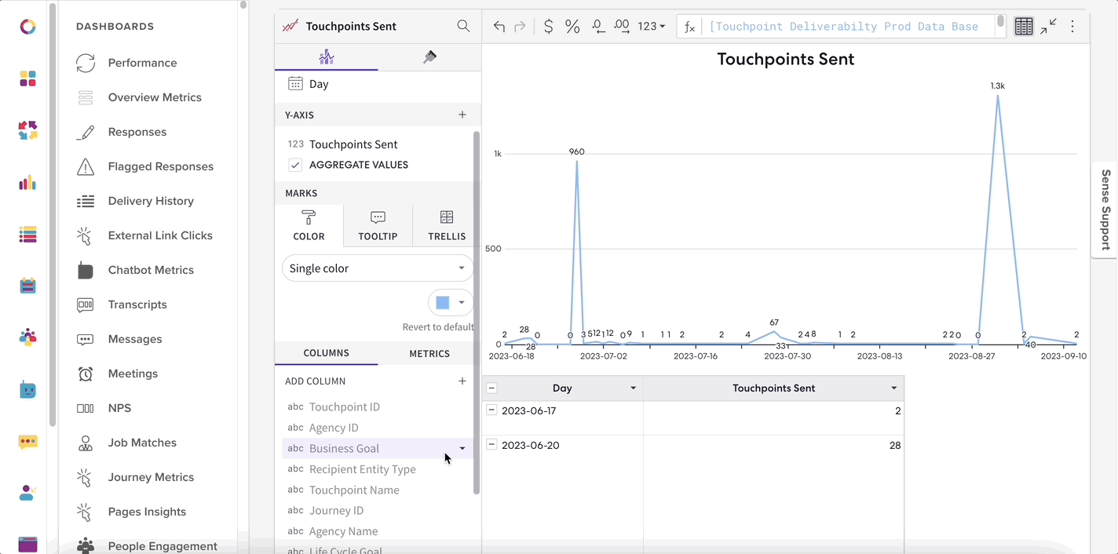The height and width of the screenshot is (554, 1118).
Task: Click the four-squares apps rail icon
Action: (x=27, y=78)
